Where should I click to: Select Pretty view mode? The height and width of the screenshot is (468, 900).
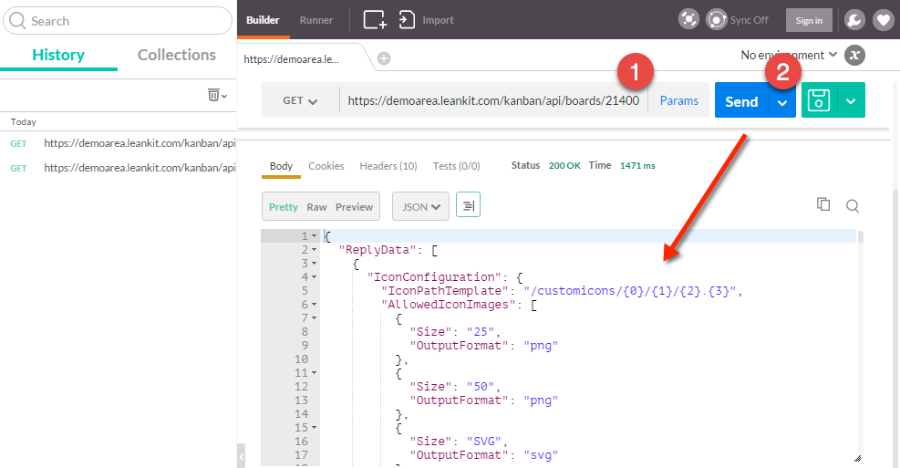[x=284, y=207]
